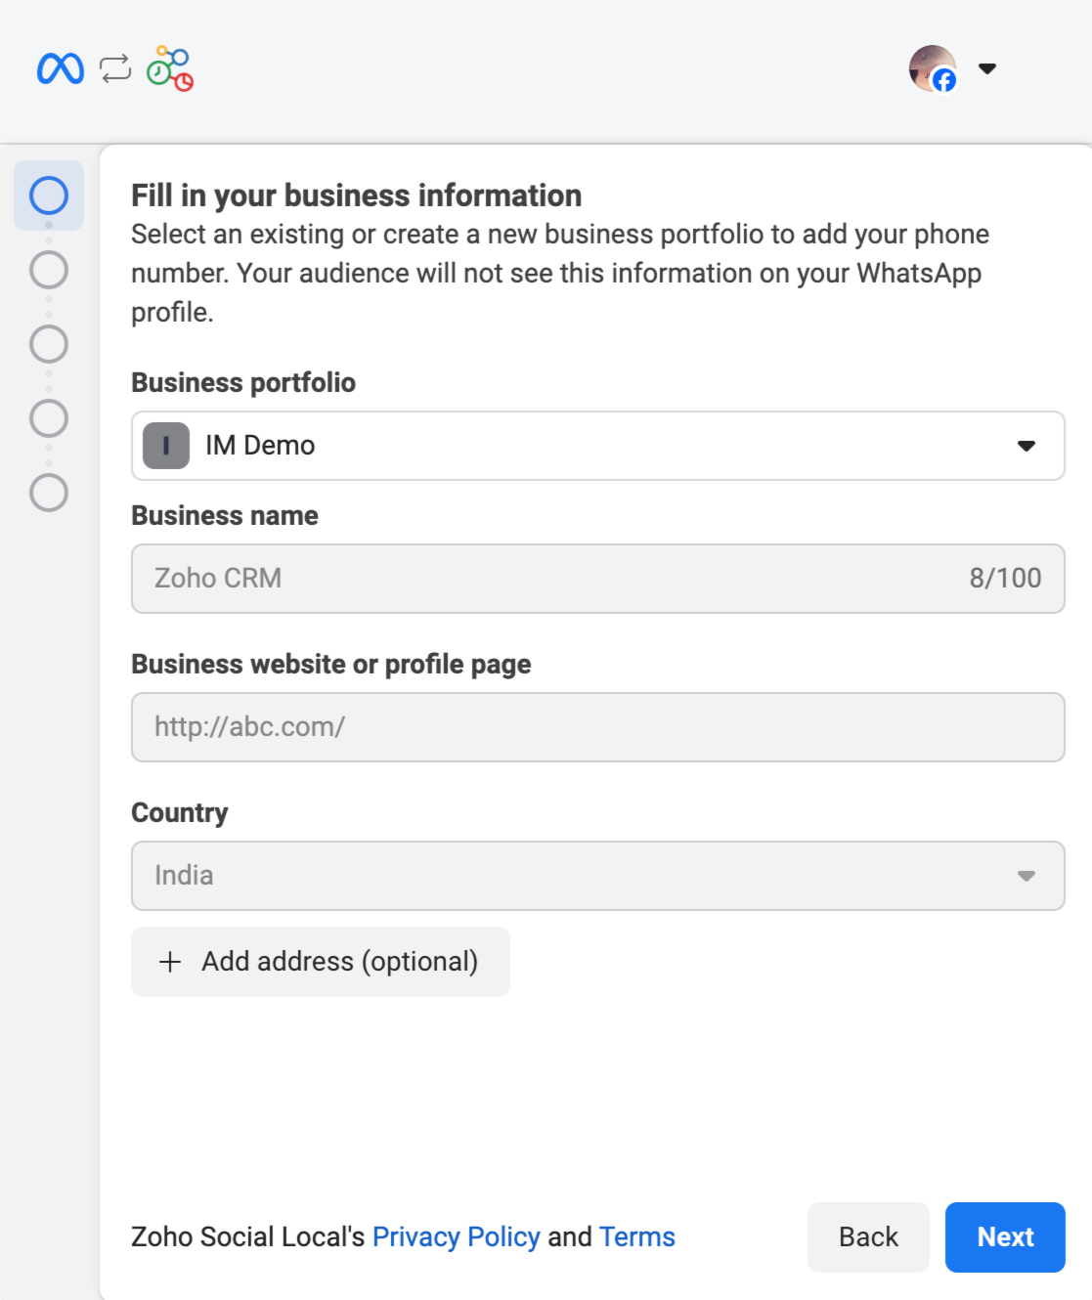Click the Business website input field
The height and width of the screenshot is (1300, 1092).
pyautogui.click(x=597, y=727)
